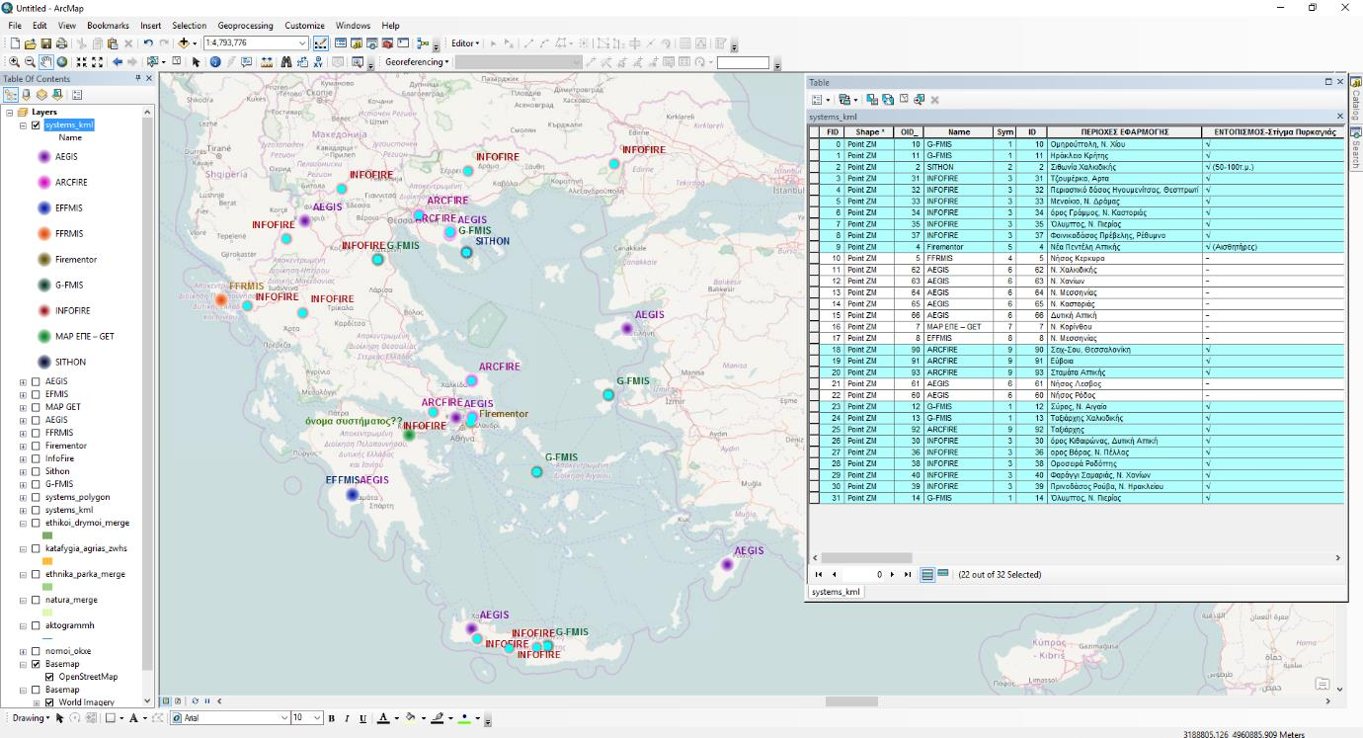Launch the ModelBuilder window
This screenshot has width=1363, height=738.
click(x=422, y=43)
